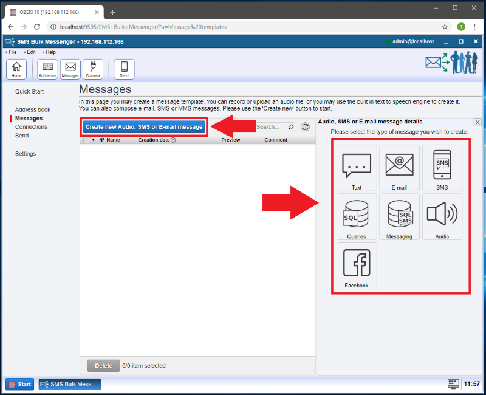Select the SQL Queries message type
Image resolution: width=486 pixels, height=395 pixels.
click(x=357, y=217)
